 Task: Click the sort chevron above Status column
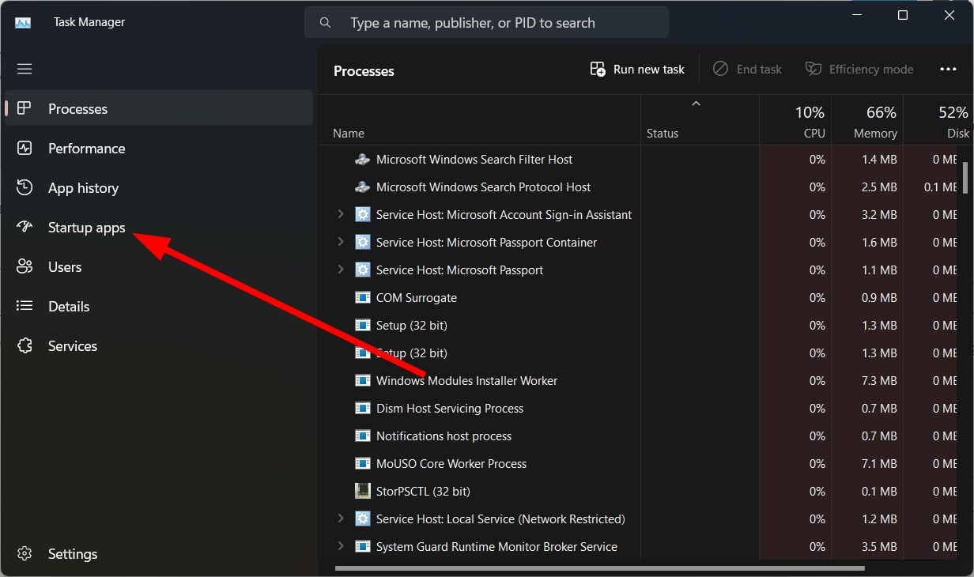click(x=696, y=104)
